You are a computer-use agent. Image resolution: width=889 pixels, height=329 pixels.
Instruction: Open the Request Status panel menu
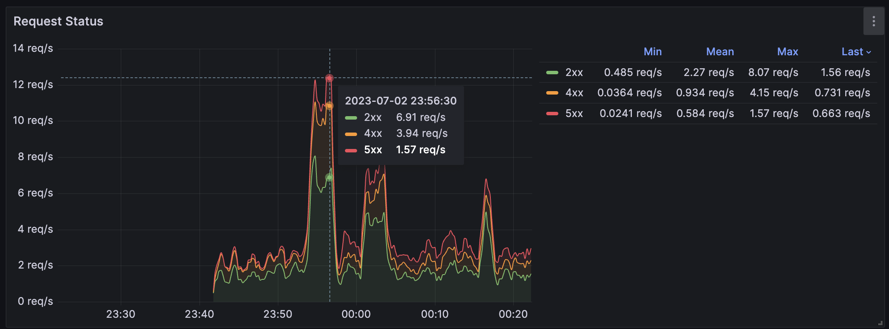click(x=873, y=21)
